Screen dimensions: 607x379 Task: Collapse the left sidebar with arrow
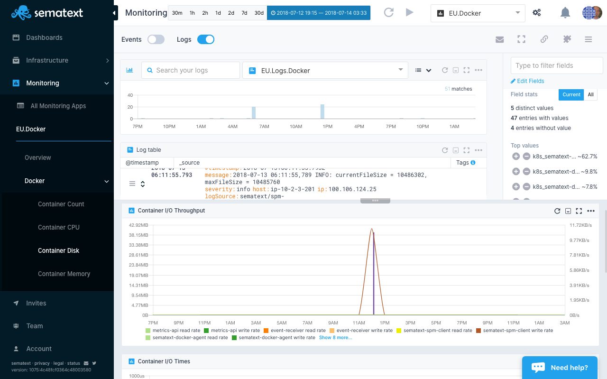pos(115,13)
